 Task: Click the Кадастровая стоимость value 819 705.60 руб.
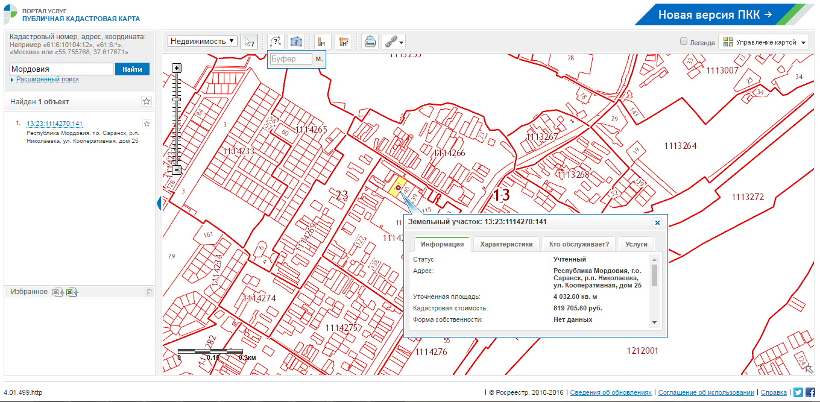578,308
